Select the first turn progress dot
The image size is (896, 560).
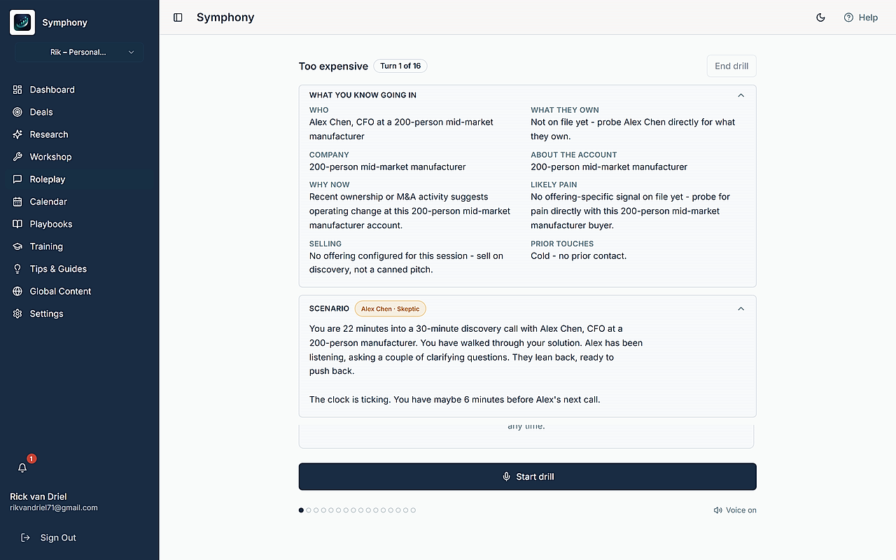[x=302, y=510]
